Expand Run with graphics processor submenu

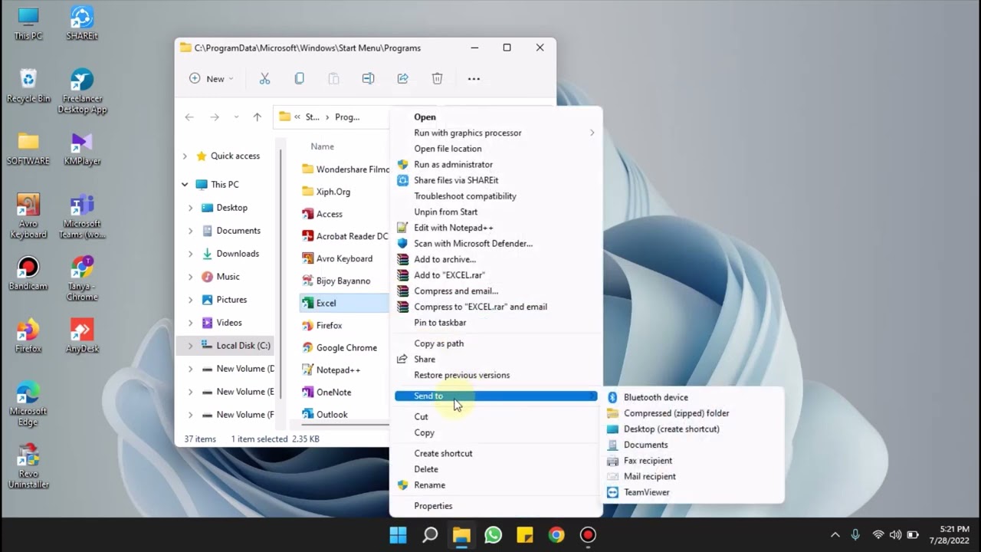tap(592, 133)
